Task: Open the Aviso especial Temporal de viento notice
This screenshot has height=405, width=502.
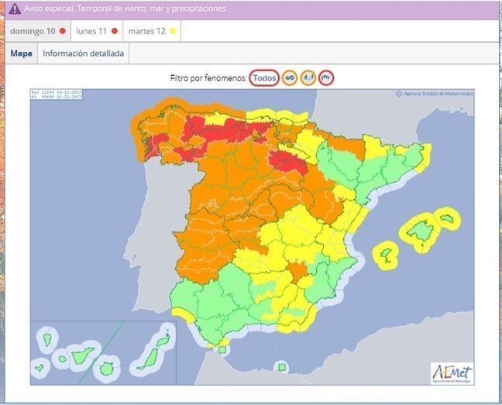Action: [x=124, y=9]
